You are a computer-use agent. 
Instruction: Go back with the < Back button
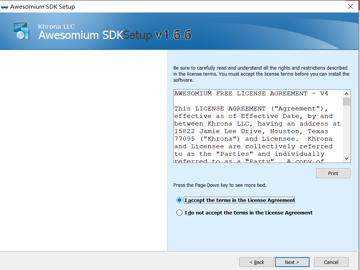(x=256, y=262)
